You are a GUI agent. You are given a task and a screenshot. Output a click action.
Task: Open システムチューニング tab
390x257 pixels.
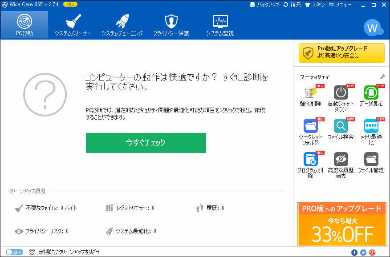[x=122, y=25]
